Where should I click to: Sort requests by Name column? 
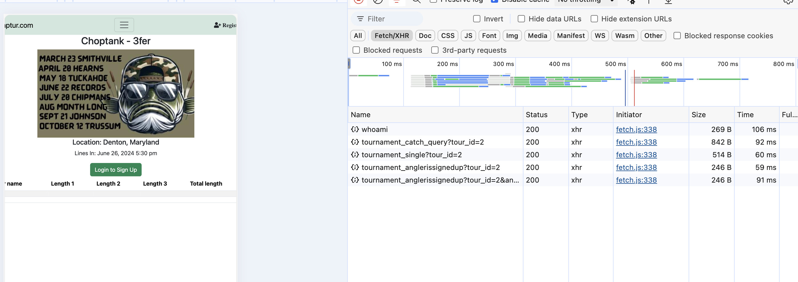[435, 115]
